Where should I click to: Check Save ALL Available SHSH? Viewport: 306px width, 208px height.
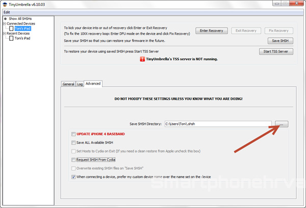pyautogui.click(x=74, y=143)
